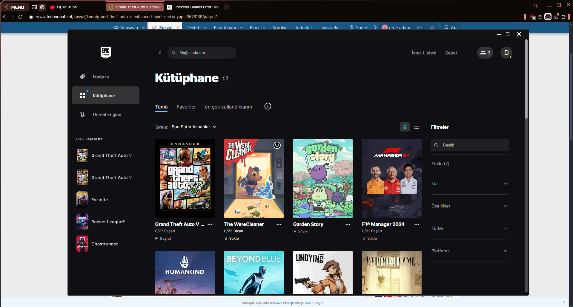Click Yükle for F1 Manager 2024
This screenshot has height=307, width=573.
[x=370, y=239]
